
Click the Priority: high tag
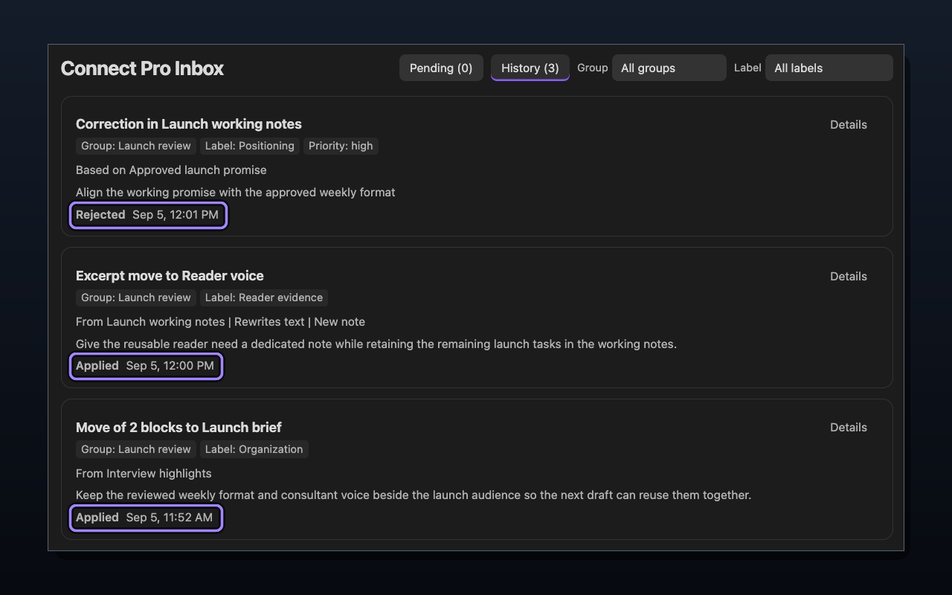[341, 146]
